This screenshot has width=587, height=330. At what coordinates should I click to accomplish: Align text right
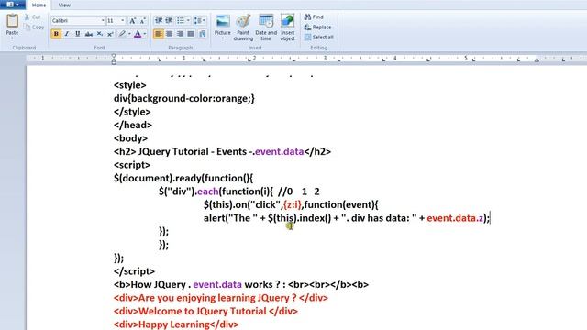point(180,34)
